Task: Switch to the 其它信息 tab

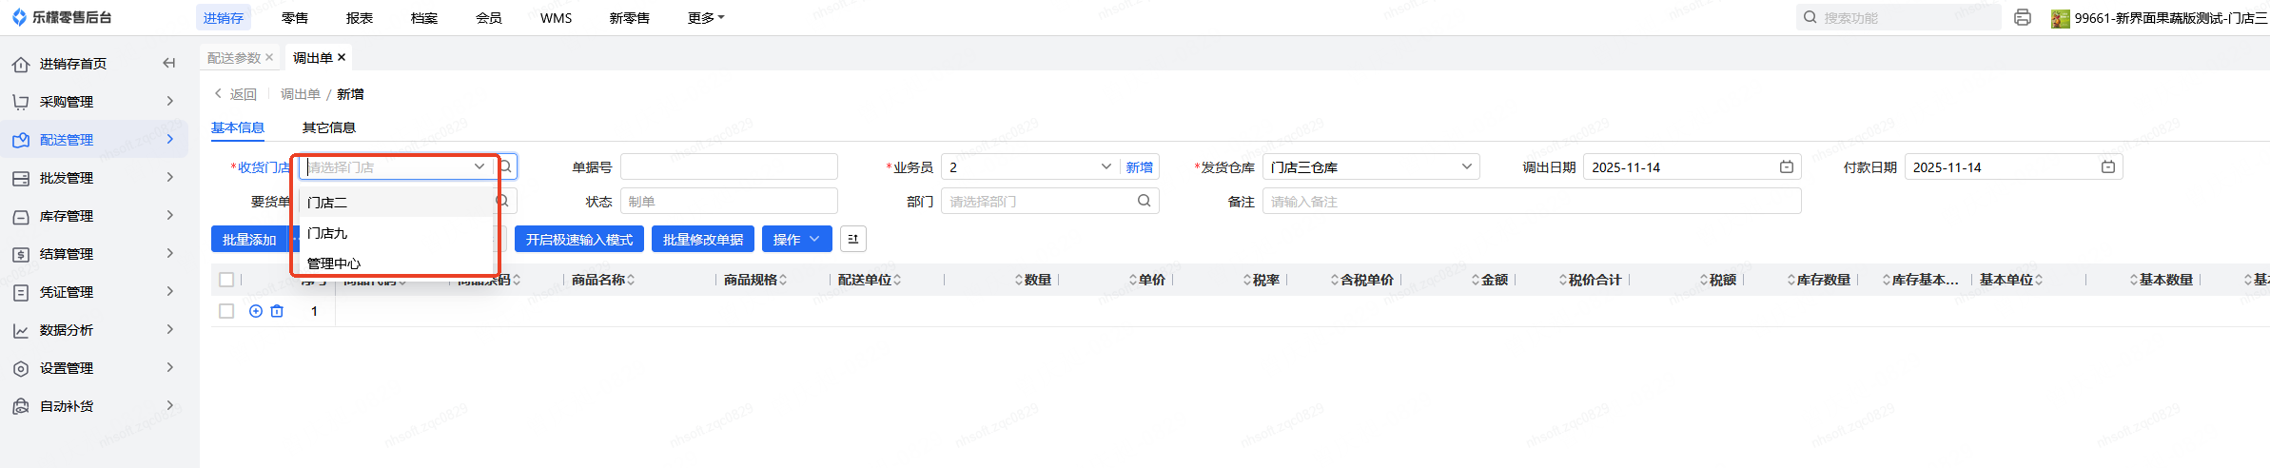Action: pyautogui.click(x=328, y=127)
